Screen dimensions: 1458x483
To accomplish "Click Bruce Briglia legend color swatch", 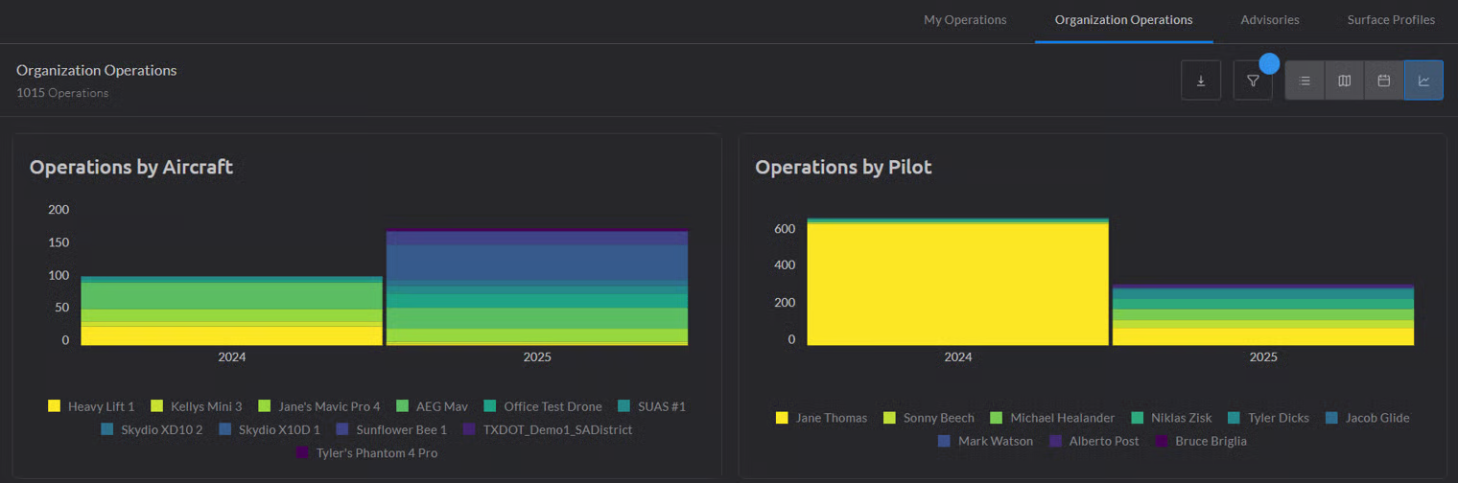I will click(x=1163, y=441).
